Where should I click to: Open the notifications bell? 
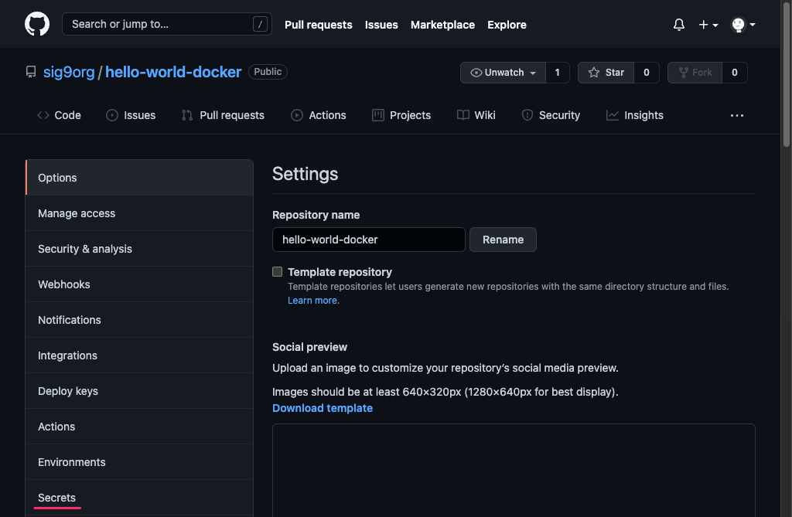tap(679, 24)
